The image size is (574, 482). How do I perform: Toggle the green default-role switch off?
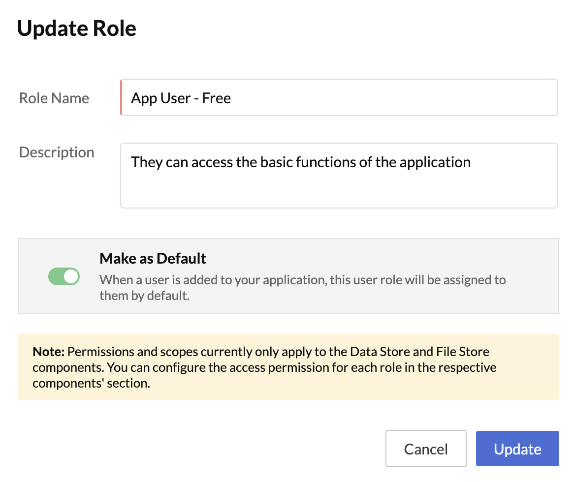click(x=64, y=276)
